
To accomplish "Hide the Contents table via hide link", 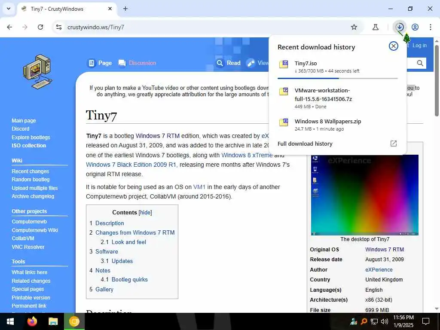I will (145, 212).
